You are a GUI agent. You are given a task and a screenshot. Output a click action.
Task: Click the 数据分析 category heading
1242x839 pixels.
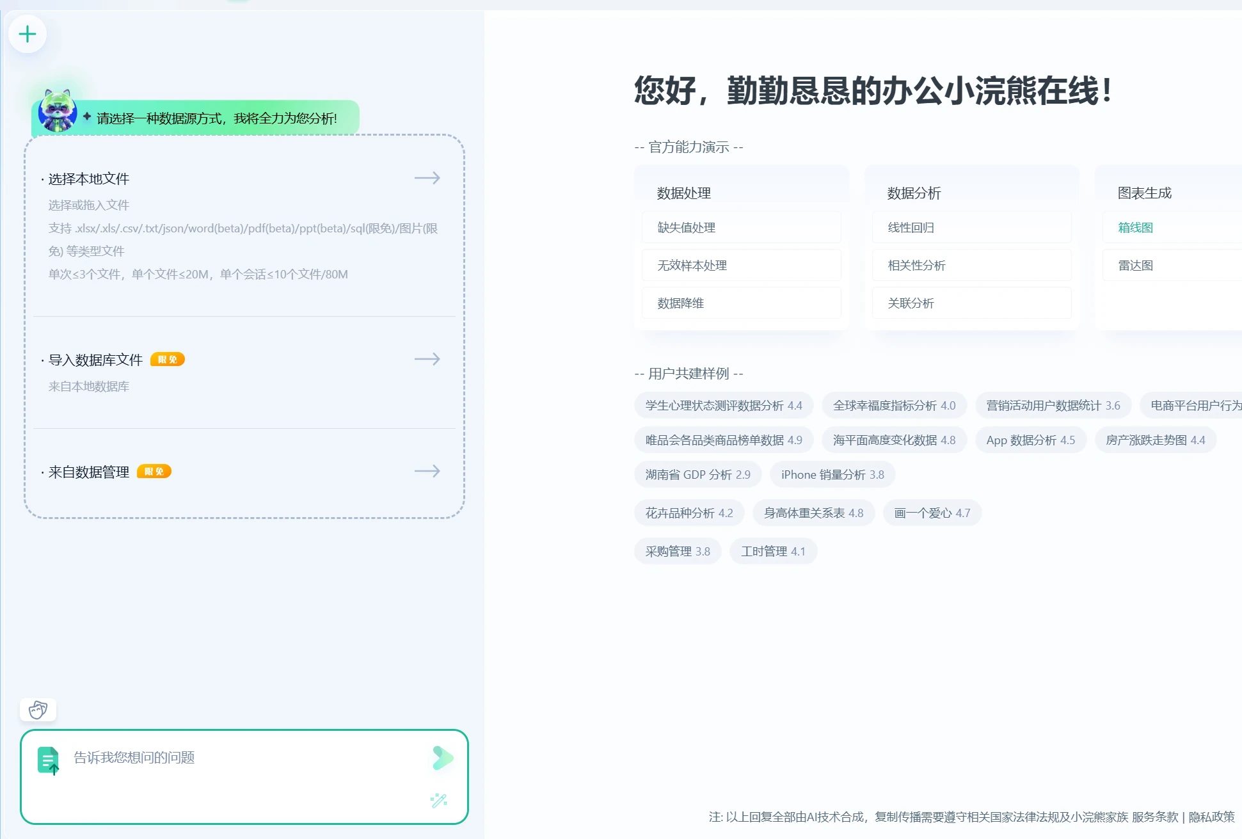click(914, 193)
